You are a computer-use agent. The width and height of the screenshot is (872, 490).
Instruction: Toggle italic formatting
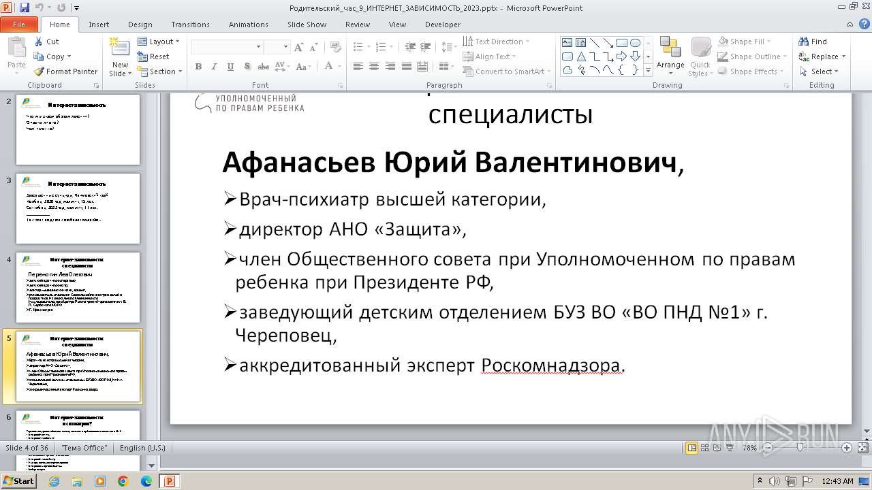(215, 67)
